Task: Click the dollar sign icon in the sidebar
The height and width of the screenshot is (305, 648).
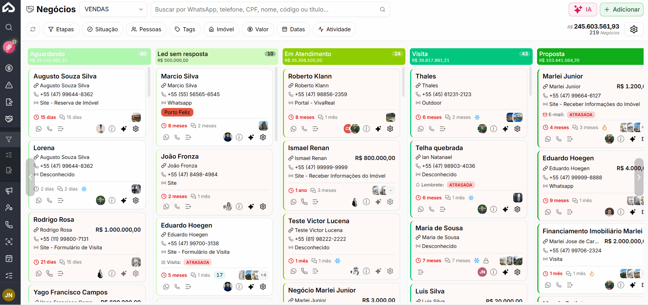Action: click(x=9, y=68)
